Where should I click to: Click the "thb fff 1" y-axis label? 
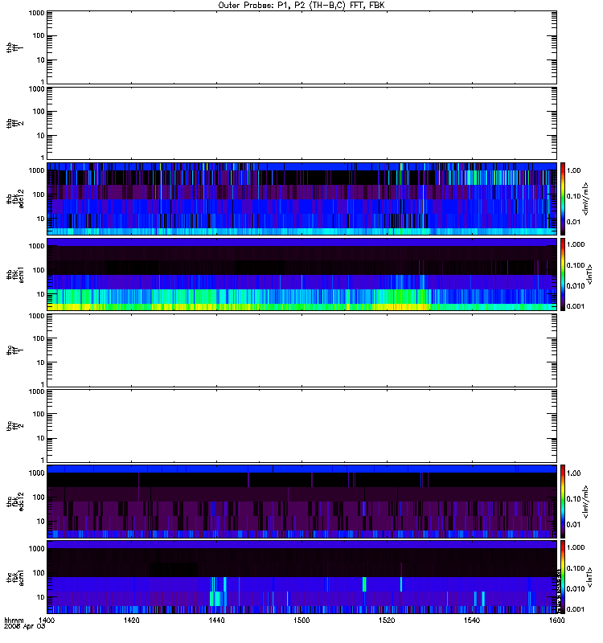tap(14, 47)
